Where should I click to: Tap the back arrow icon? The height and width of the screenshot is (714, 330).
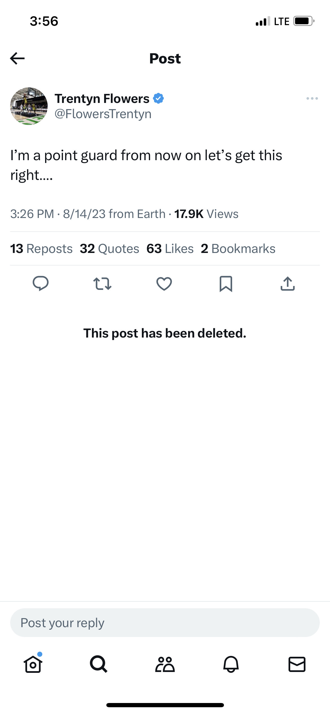(17, 59)
